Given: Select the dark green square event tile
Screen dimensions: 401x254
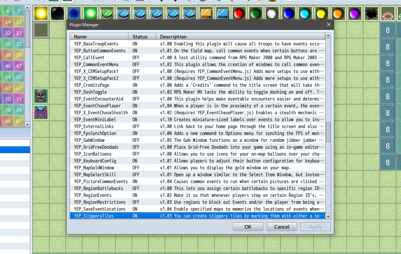Looking at the screenshot, I should (x=41, y=30).
